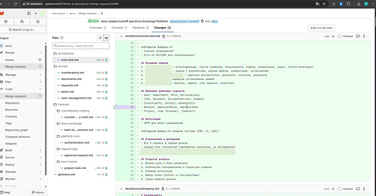The image size is (376, 196).
Task: Open Admin area button
Action: click(x=38, y=192)
